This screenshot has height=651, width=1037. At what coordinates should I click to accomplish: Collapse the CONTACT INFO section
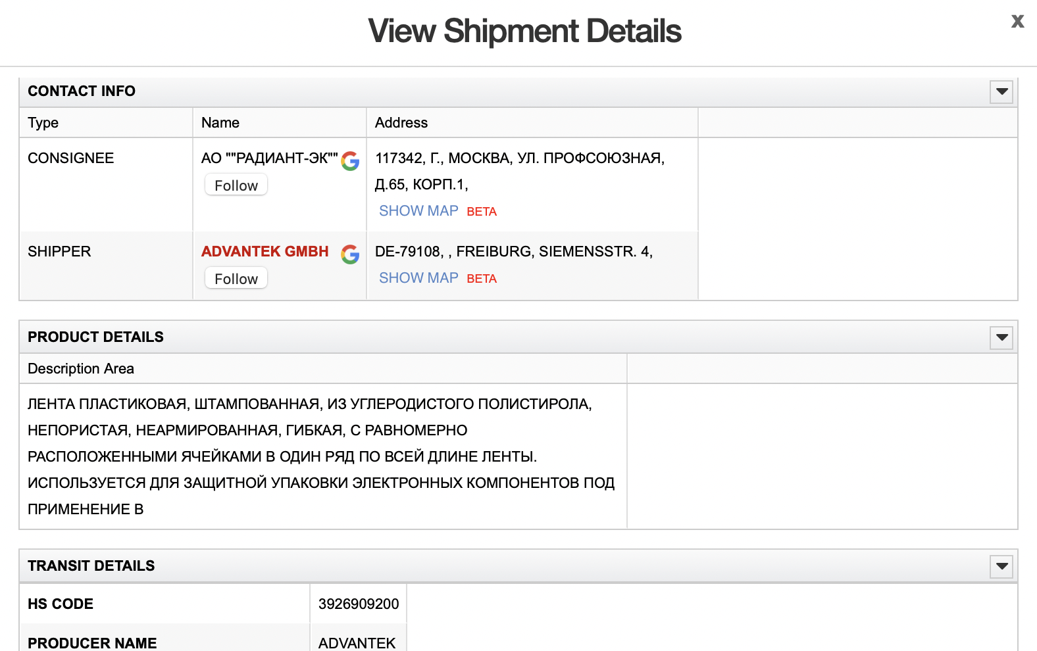1001,91
